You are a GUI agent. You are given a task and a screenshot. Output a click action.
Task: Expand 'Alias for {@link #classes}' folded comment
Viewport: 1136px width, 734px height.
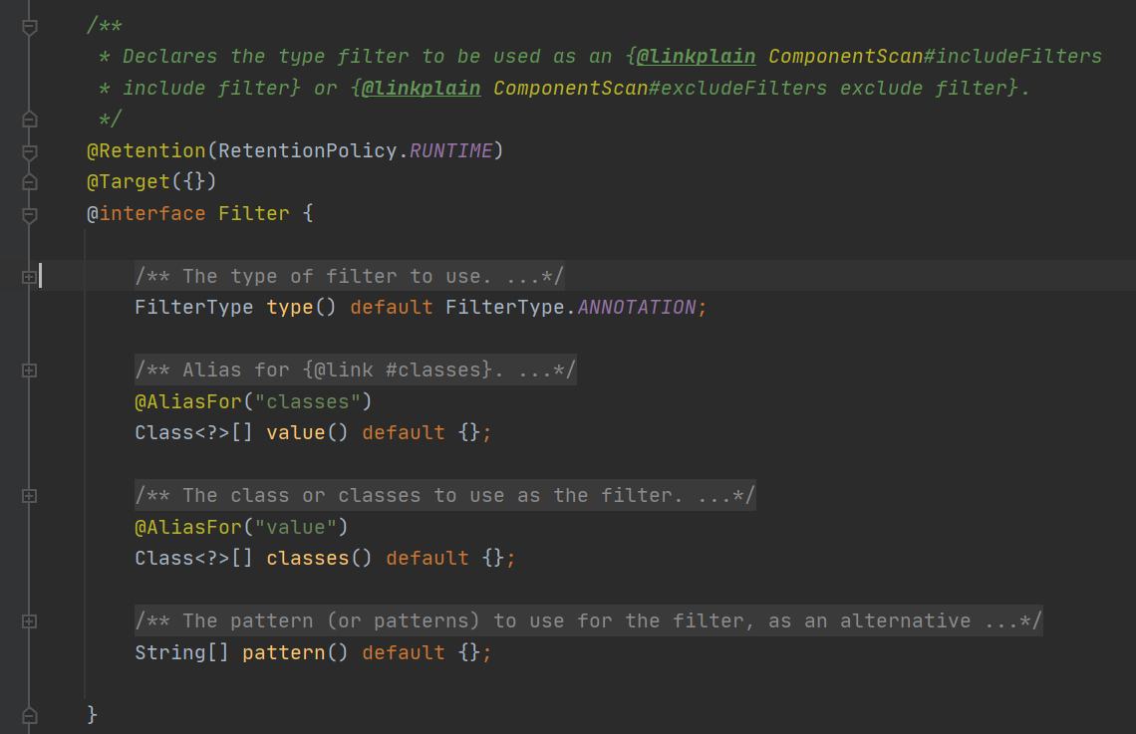point(29,370)
